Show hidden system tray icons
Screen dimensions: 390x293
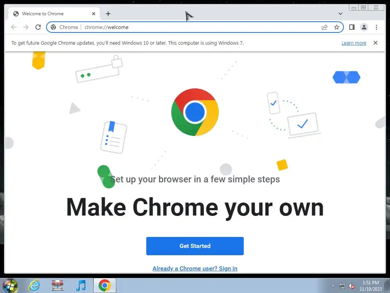pos(333,286)
